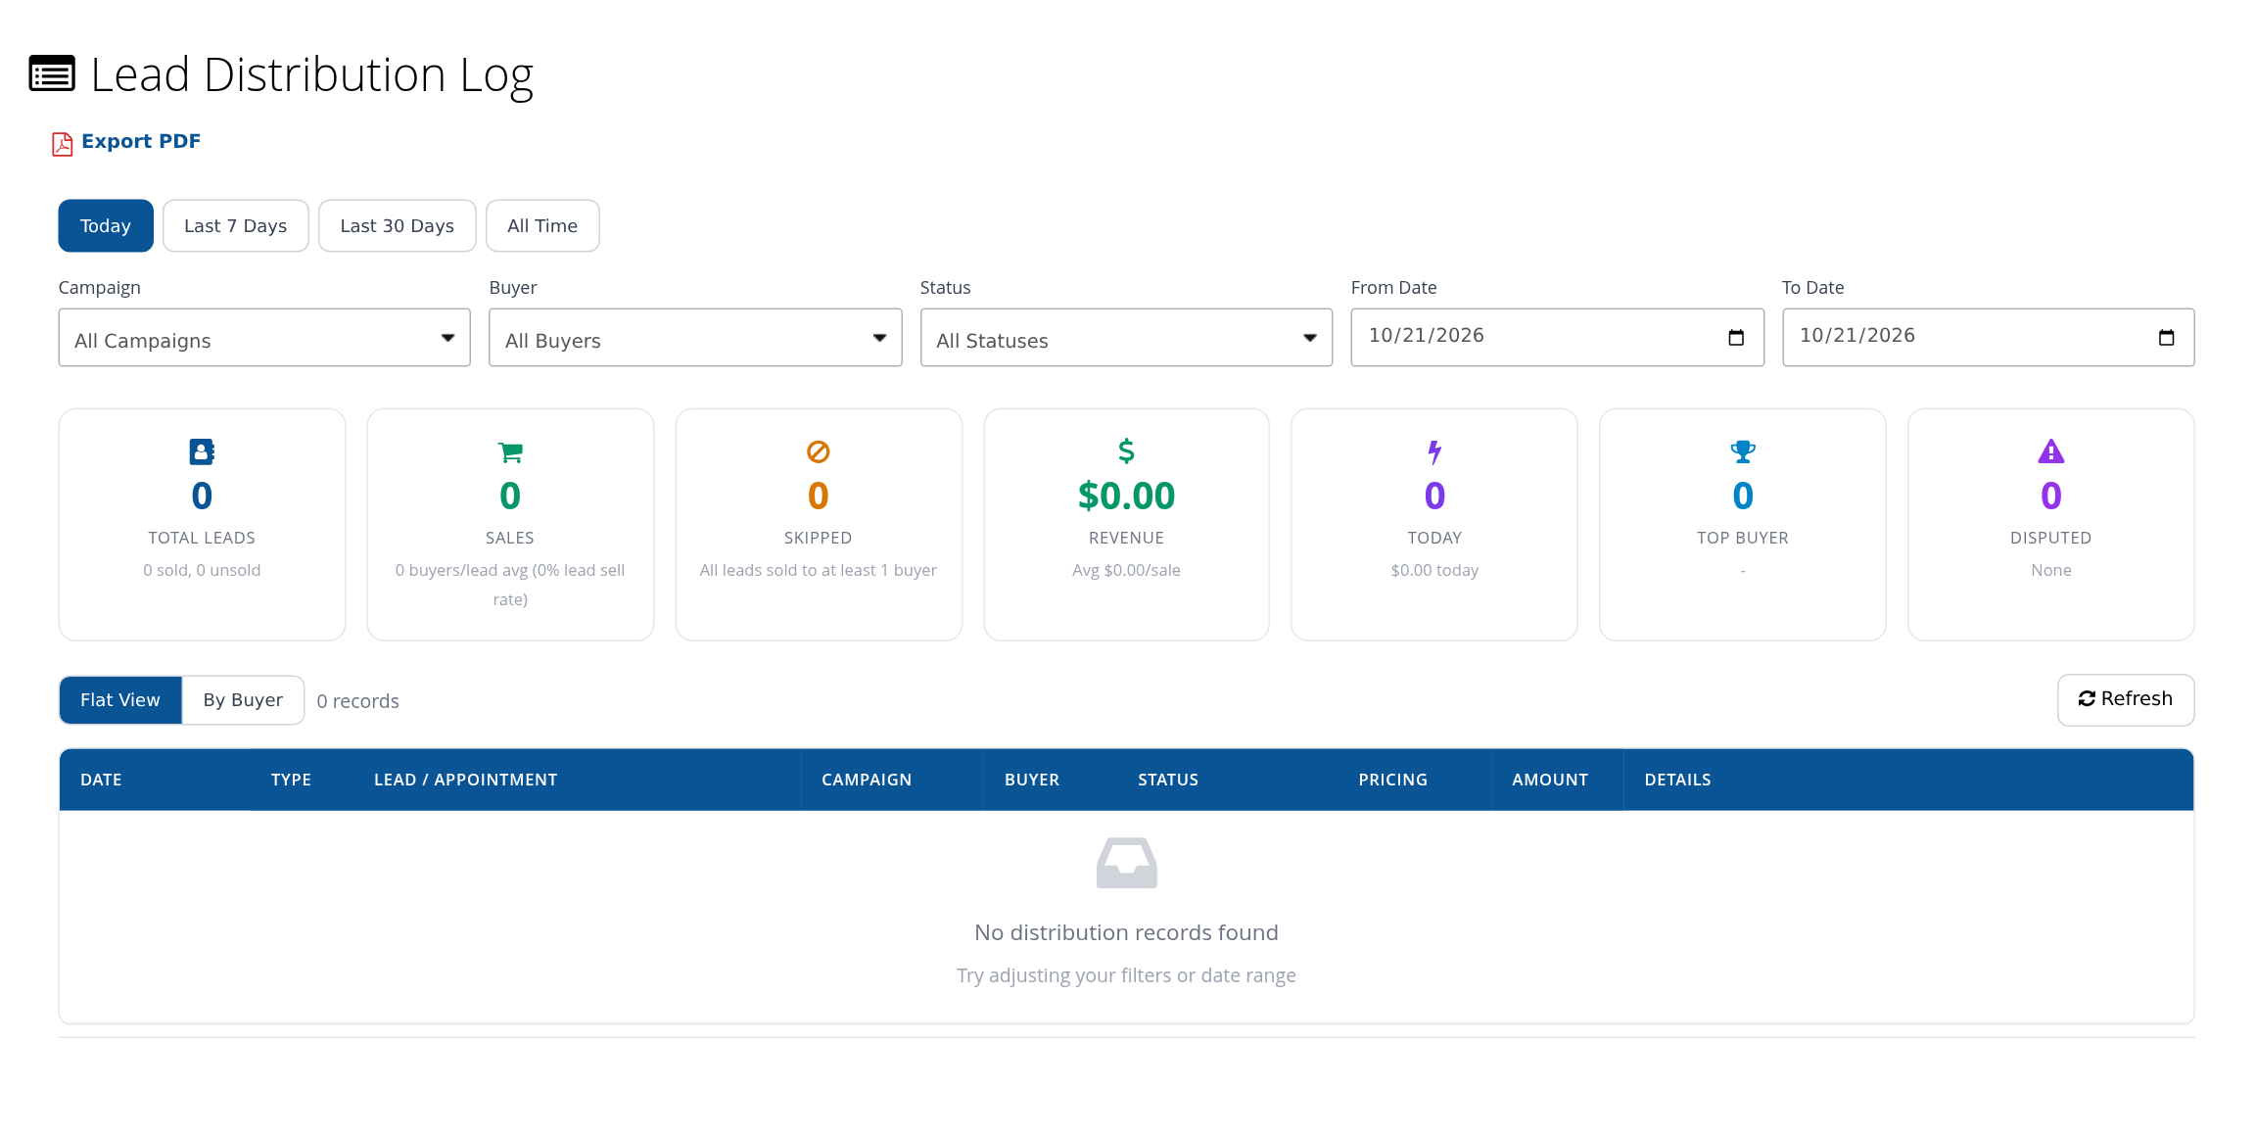Expand the All Campaigns dropdown
Viewport: 2255px width, 1137px height.
tap(264, 338)
